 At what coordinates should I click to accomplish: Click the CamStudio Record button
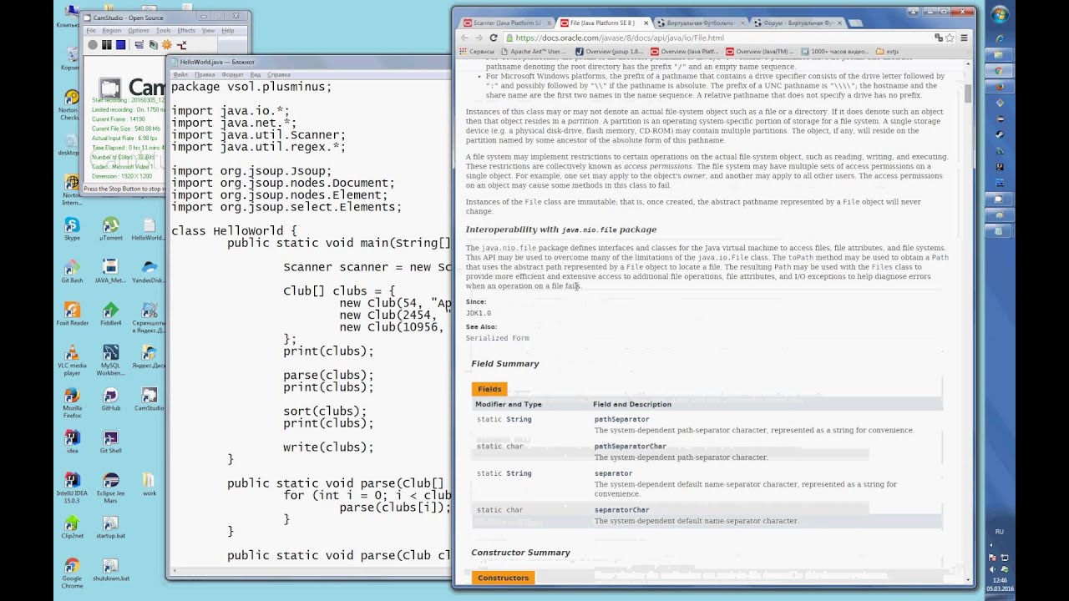[93, 44]
